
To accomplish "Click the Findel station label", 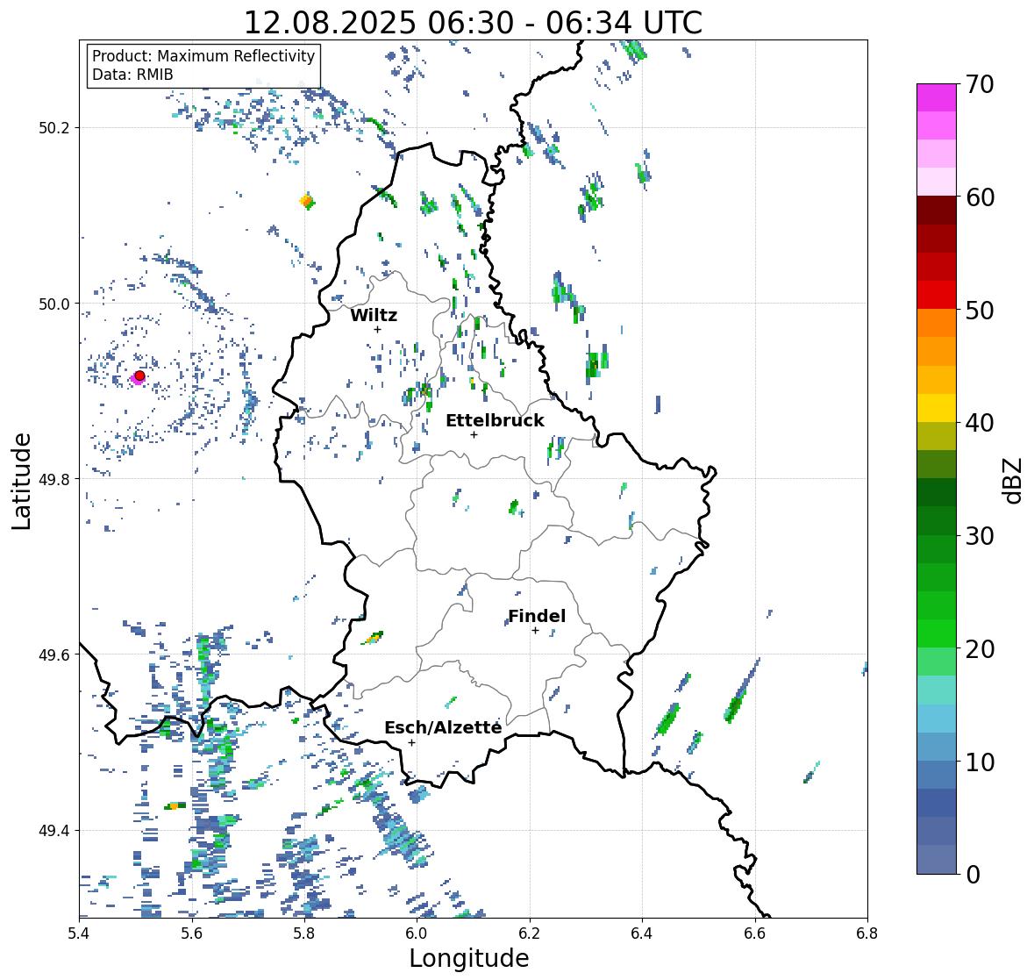I will coord(537,616).
